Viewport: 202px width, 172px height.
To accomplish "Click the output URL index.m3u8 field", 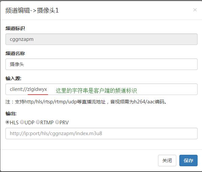I will 102,133.
